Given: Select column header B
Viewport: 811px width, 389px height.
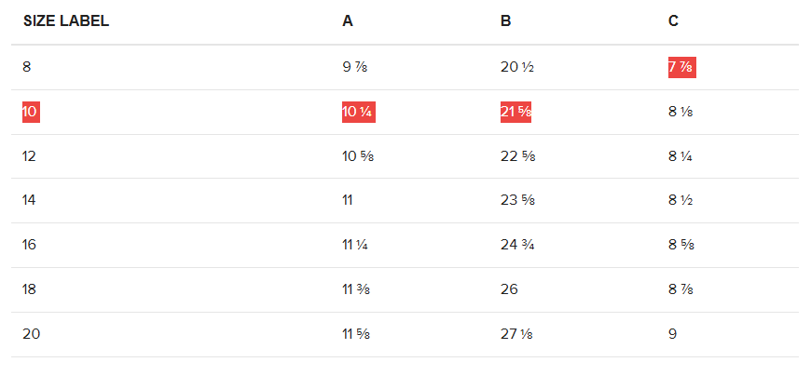Looking at the screenshot, I should coord(506,21).
